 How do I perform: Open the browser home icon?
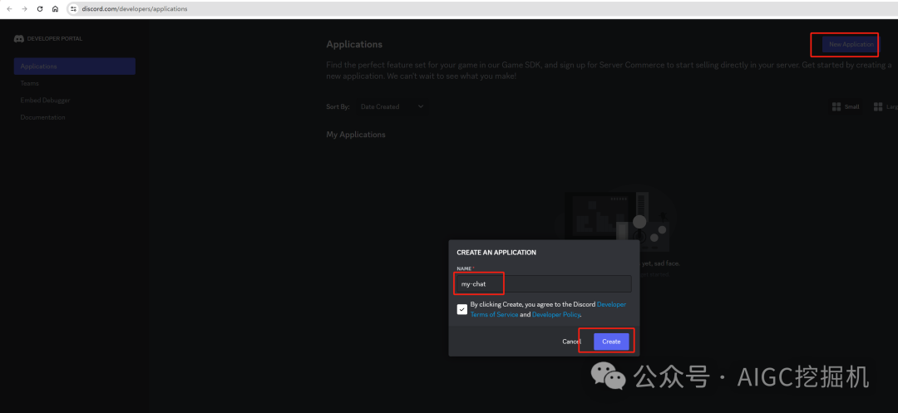coord(55,9)
